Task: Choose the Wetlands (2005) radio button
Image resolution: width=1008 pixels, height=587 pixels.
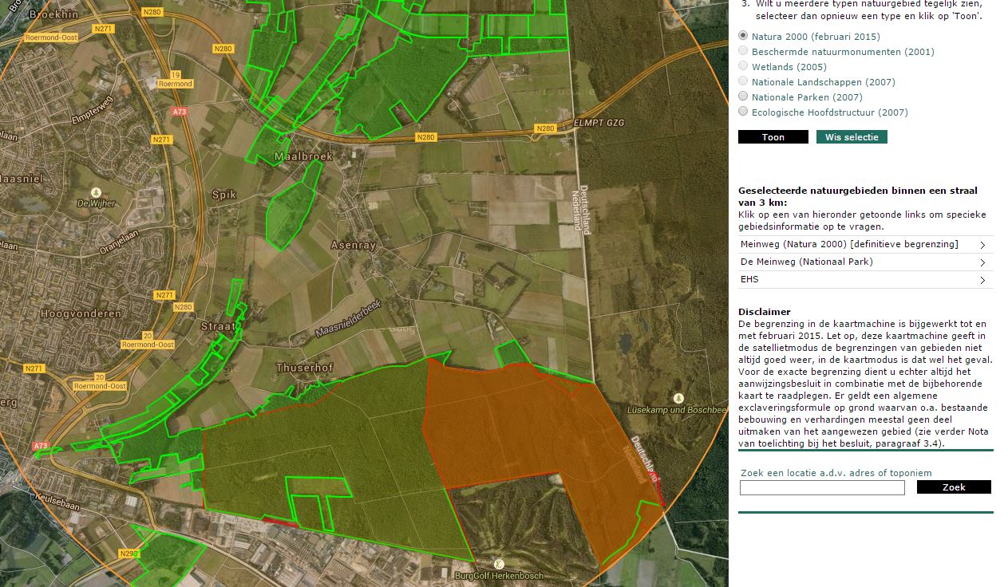Action: click(x=744, y=66)
